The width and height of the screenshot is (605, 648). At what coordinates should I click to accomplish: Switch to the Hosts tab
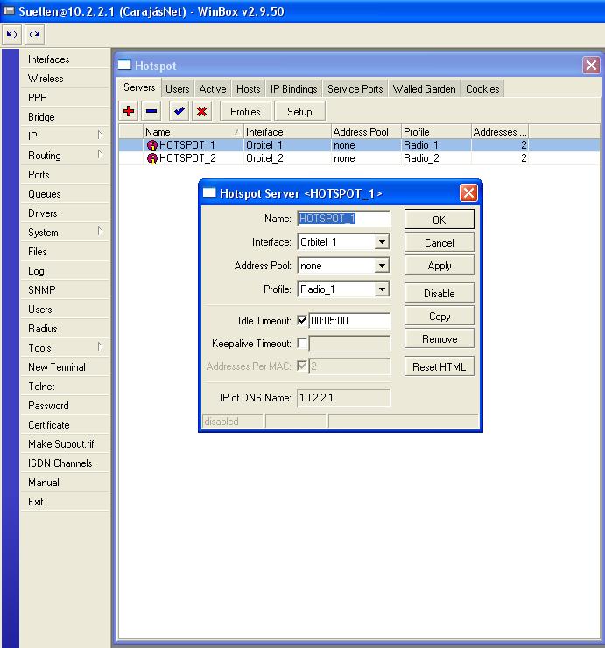pos(249,89)
